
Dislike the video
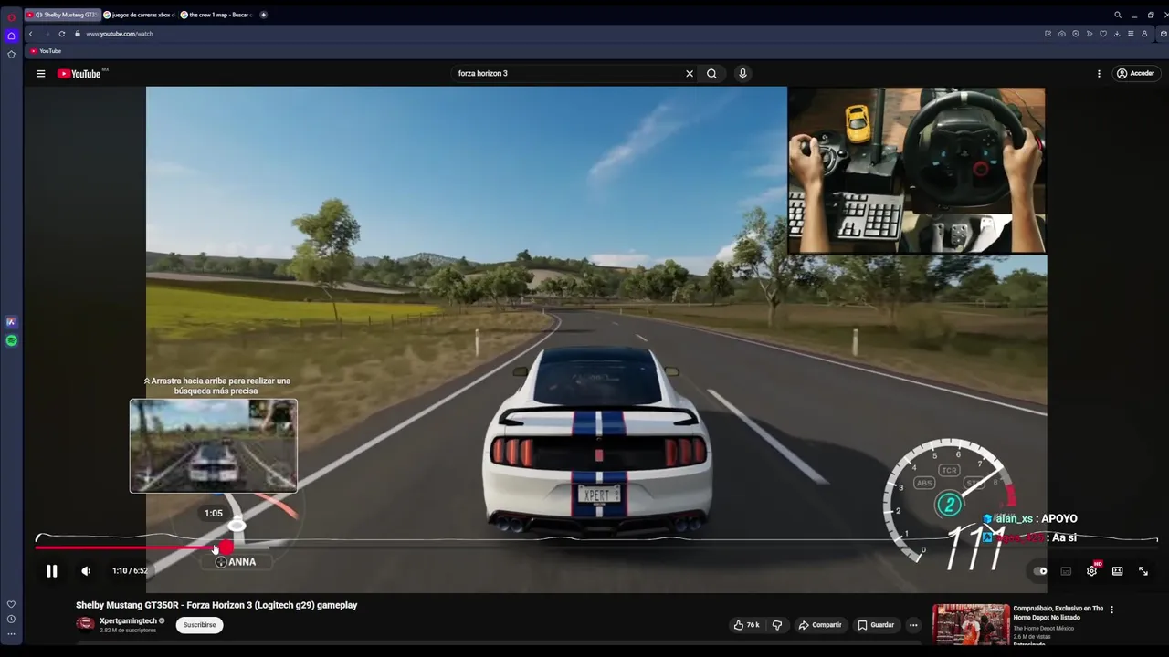pyautogui.click(x=777, y=625)
